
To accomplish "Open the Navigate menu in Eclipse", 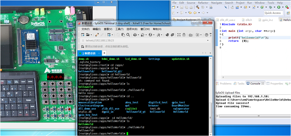I will pos(217,3).
